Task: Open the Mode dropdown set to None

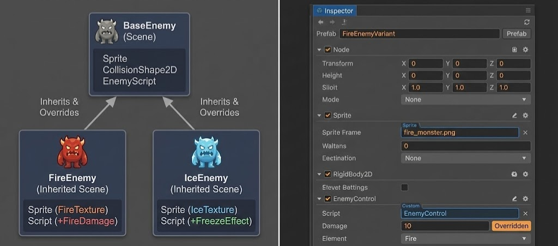Action: [465, 100]
